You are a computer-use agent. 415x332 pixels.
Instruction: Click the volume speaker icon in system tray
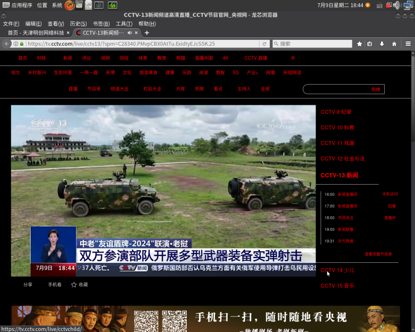396,5
